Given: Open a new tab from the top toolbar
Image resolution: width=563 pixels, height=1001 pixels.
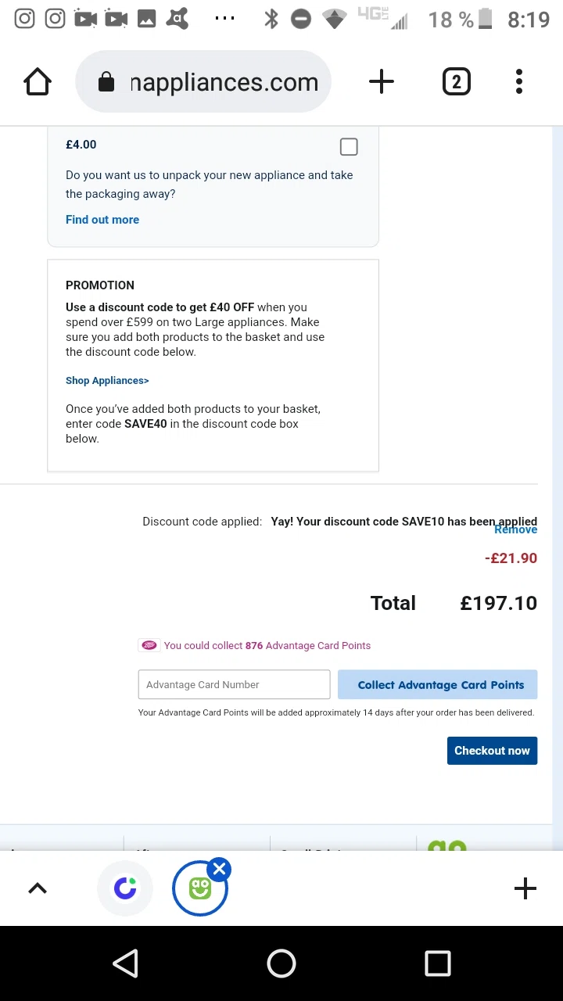Looking at the screenshot, I should pyautogui.click(x=382, y=82).
